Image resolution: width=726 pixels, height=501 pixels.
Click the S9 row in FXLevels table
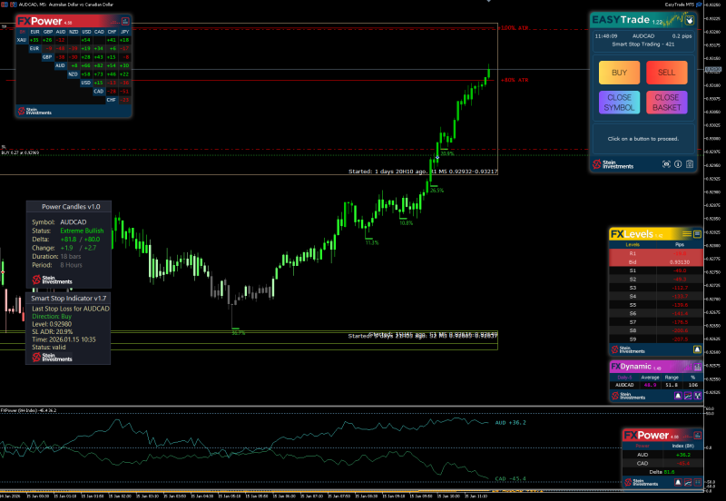(x=655, y=339)
